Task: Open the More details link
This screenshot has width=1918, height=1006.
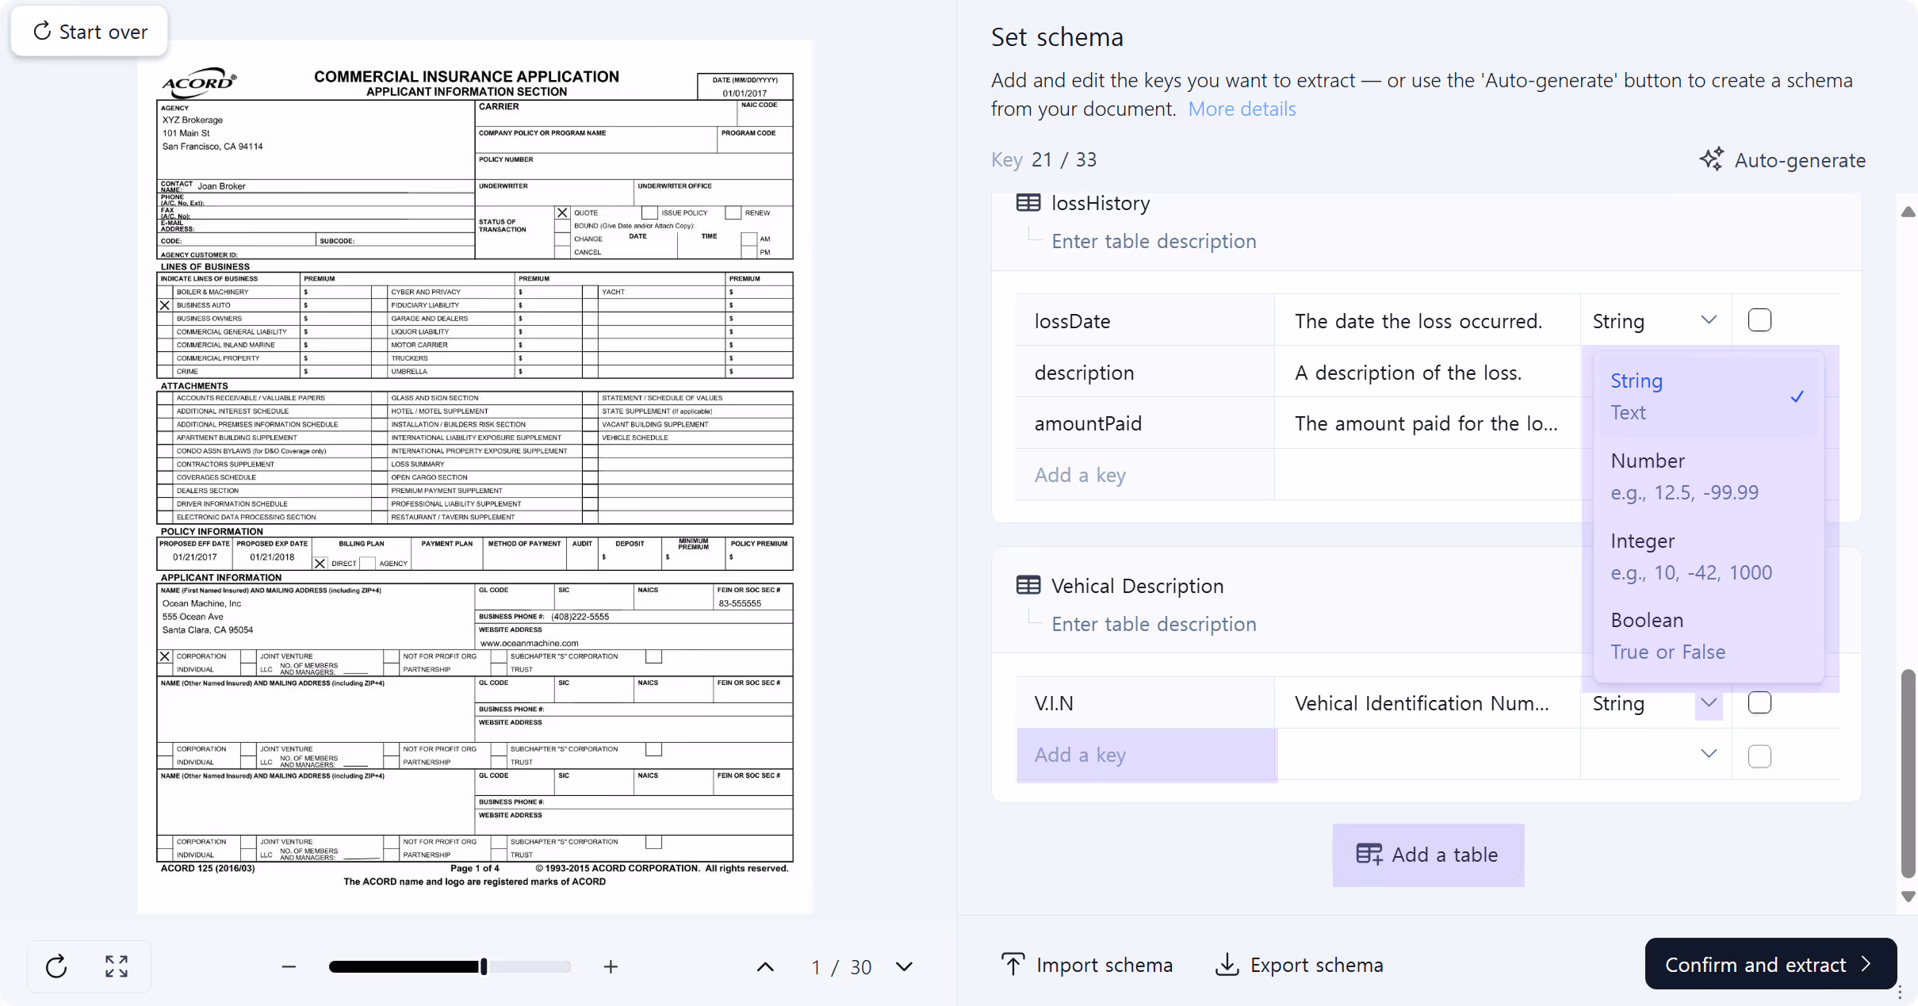Action: coord(1242,109)
